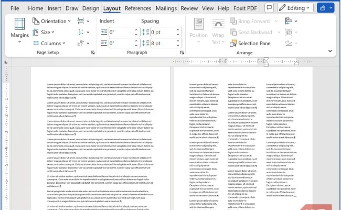
Task: Click the Indent Left icon
Action: click(104, 32)
